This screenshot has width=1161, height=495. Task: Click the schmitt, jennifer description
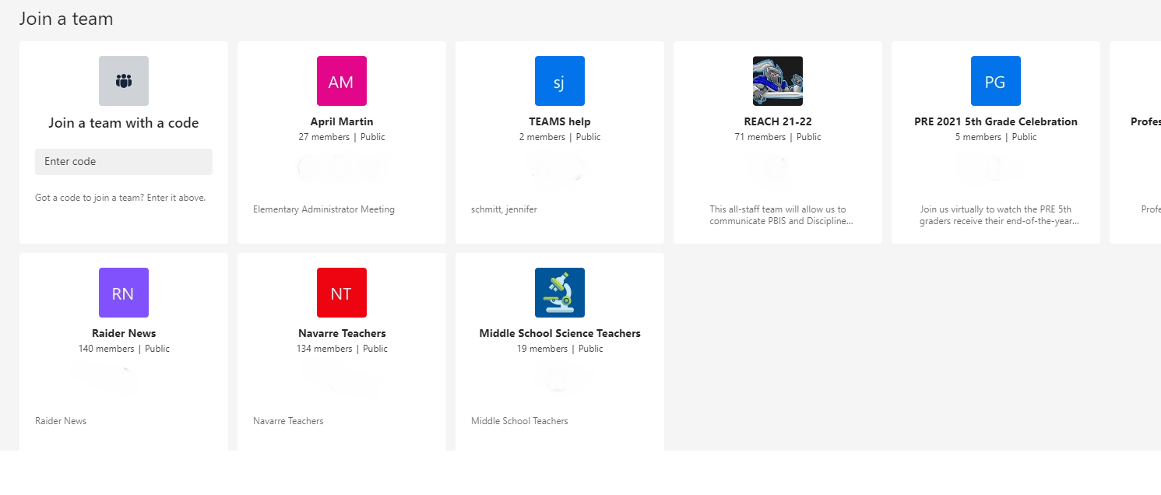pos(504,209)
